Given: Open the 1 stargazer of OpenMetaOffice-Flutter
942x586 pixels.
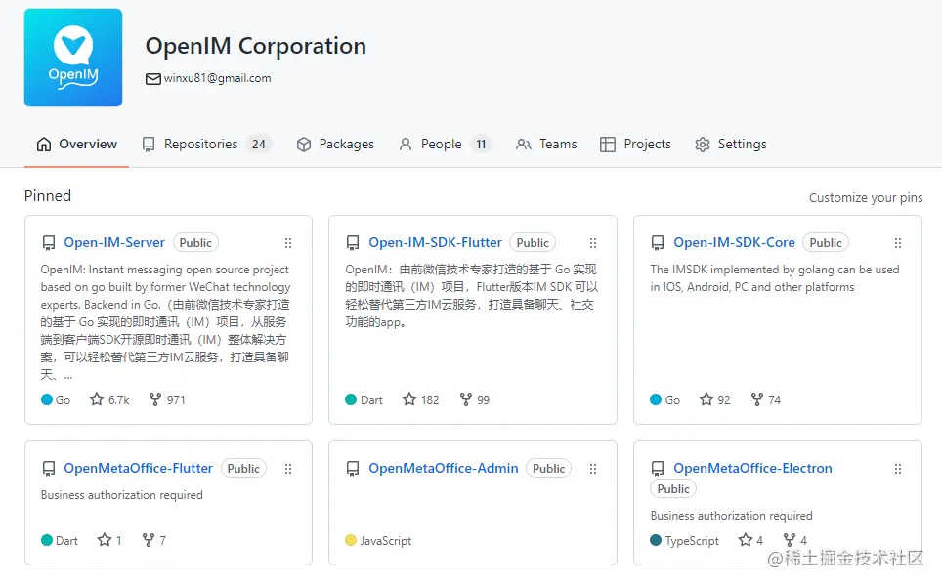Looking at the screenshot, I should [x=109, y=540].
